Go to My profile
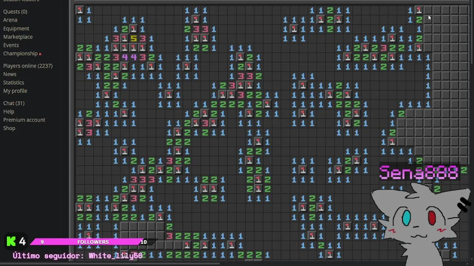474x266 pixels. click(15, 91)
